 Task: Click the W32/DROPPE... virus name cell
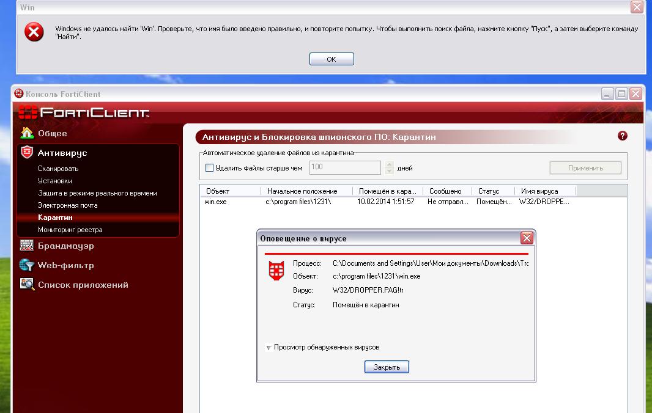click(x=544, y=202)
